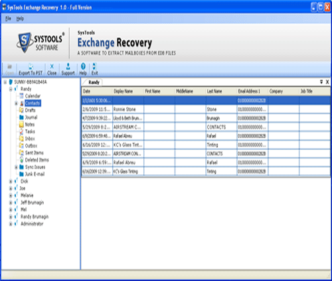Image resolution: width=332 pixels, height=281 pixels.
Task: Expand the Jeff Brumagin mailbox node
Action: click(x=11, y=203)
